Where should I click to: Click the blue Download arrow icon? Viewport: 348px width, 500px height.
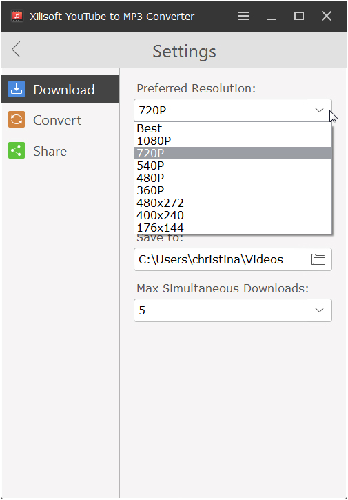tap(17, 89)
